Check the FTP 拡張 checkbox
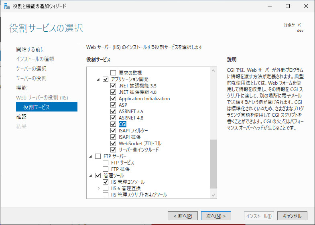The image size is (315, 225). pos(106,169)
